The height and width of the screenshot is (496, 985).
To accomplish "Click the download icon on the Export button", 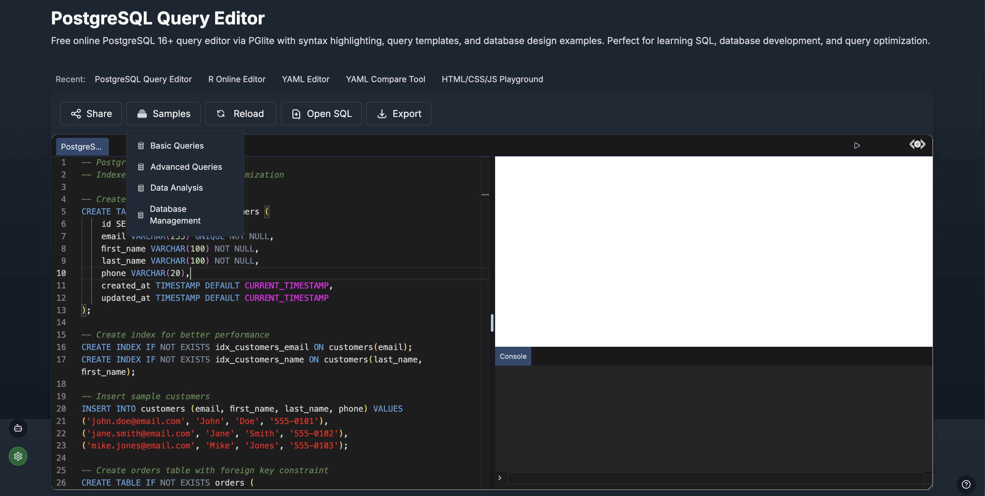I will [382, 114].
